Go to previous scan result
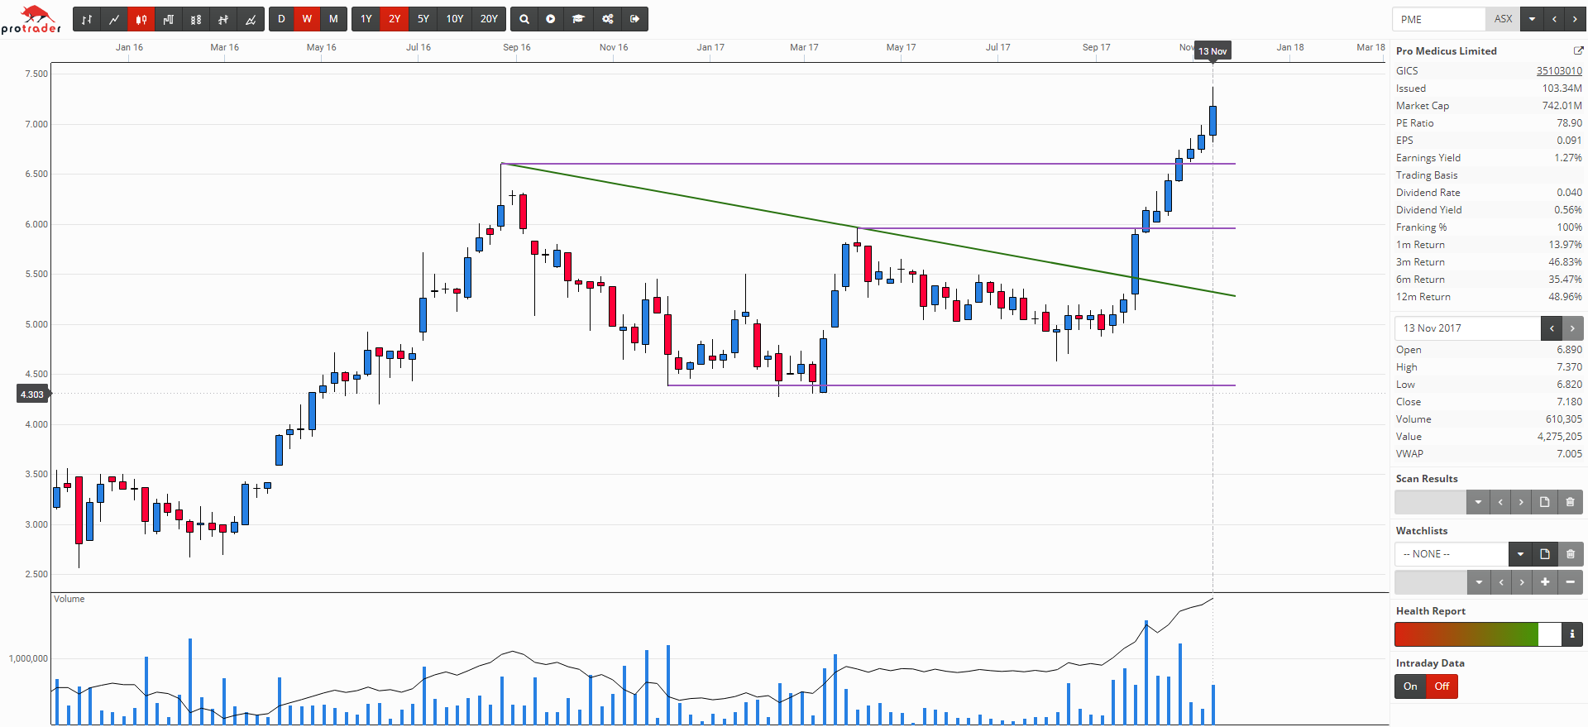1588x727 pixels. [1500, 502]
